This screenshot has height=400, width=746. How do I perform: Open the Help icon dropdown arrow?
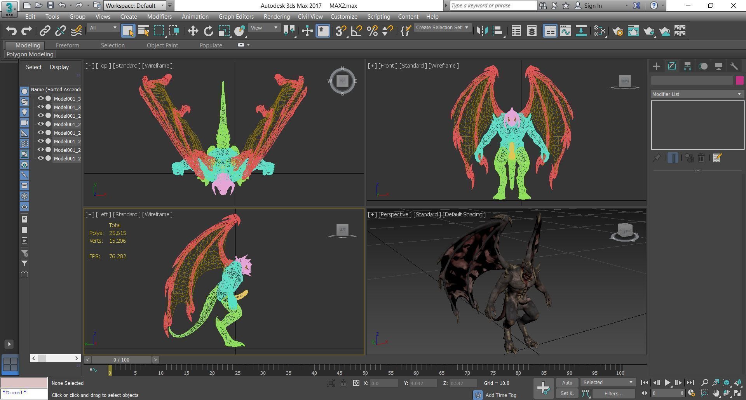pos(663,6)
